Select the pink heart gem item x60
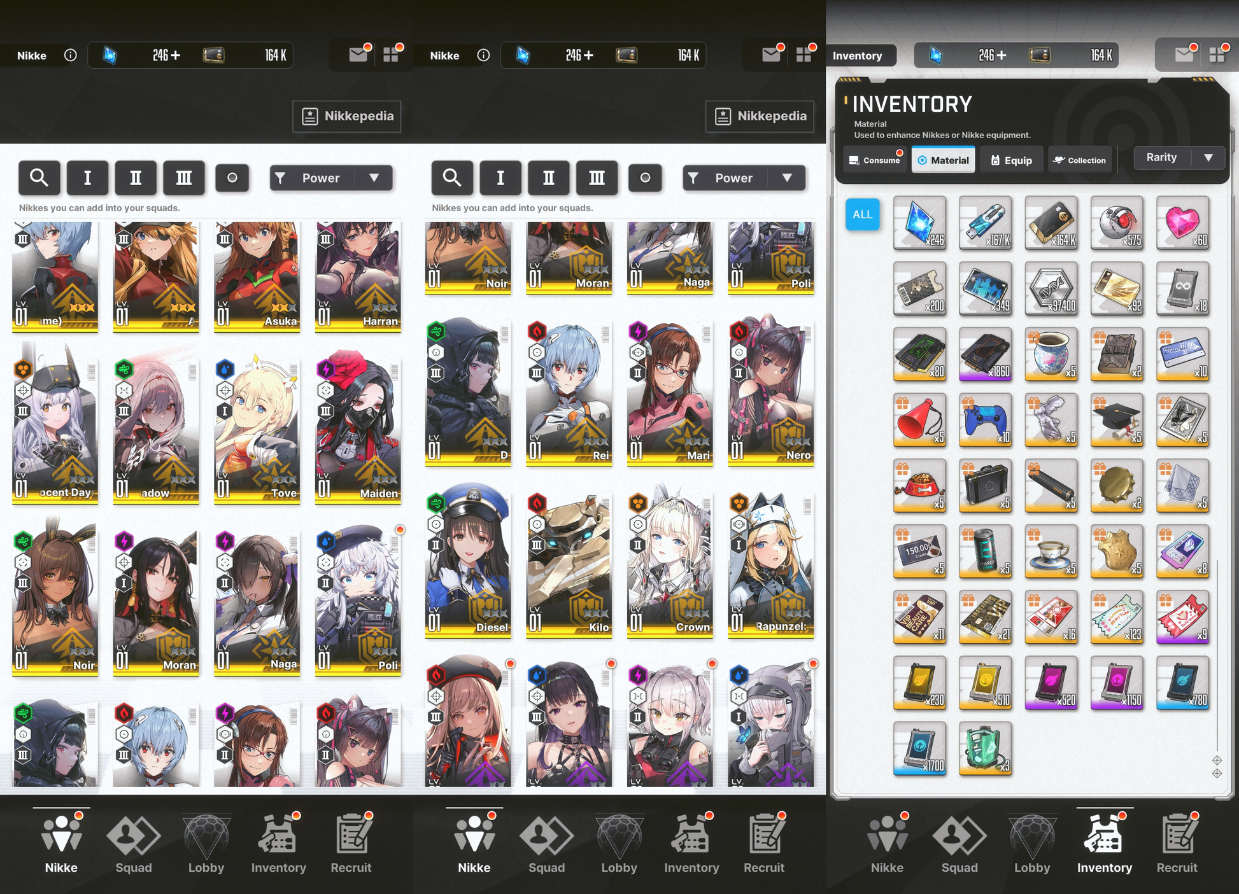The width and height of the screenshot is (1239, 894). pyautogui.click(x=1182, y=222)
